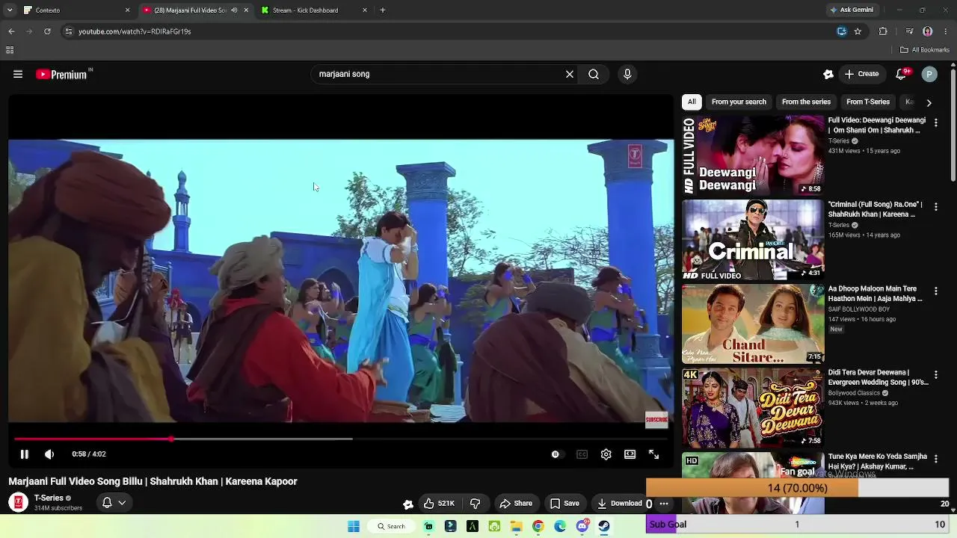Open the Windows Start menu
Image resolution: width=957 pixels, height=538 pixels.
click(x=354, y=526)
